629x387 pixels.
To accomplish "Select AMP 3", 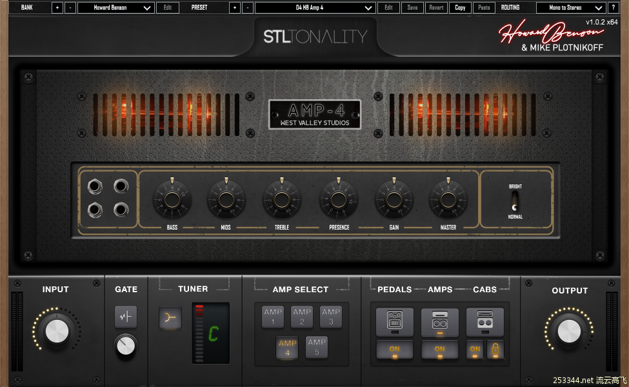I will coord(331,317).
